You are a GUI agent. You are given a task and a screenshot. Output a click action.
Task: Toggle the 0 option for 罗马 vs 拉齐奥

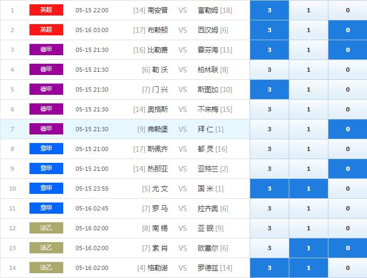(347, 208)
